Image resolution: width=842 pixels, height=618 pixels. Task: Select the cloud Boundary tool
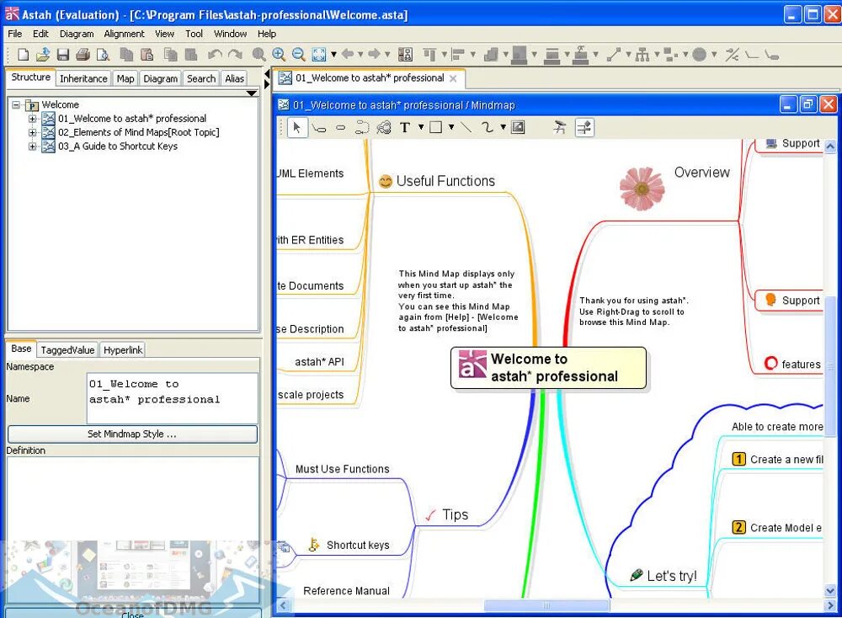[x=383, y=128]
